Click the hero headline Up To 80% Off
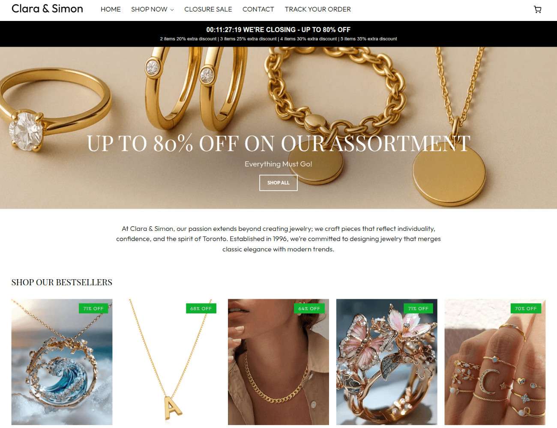 click(x=278, y=143)
